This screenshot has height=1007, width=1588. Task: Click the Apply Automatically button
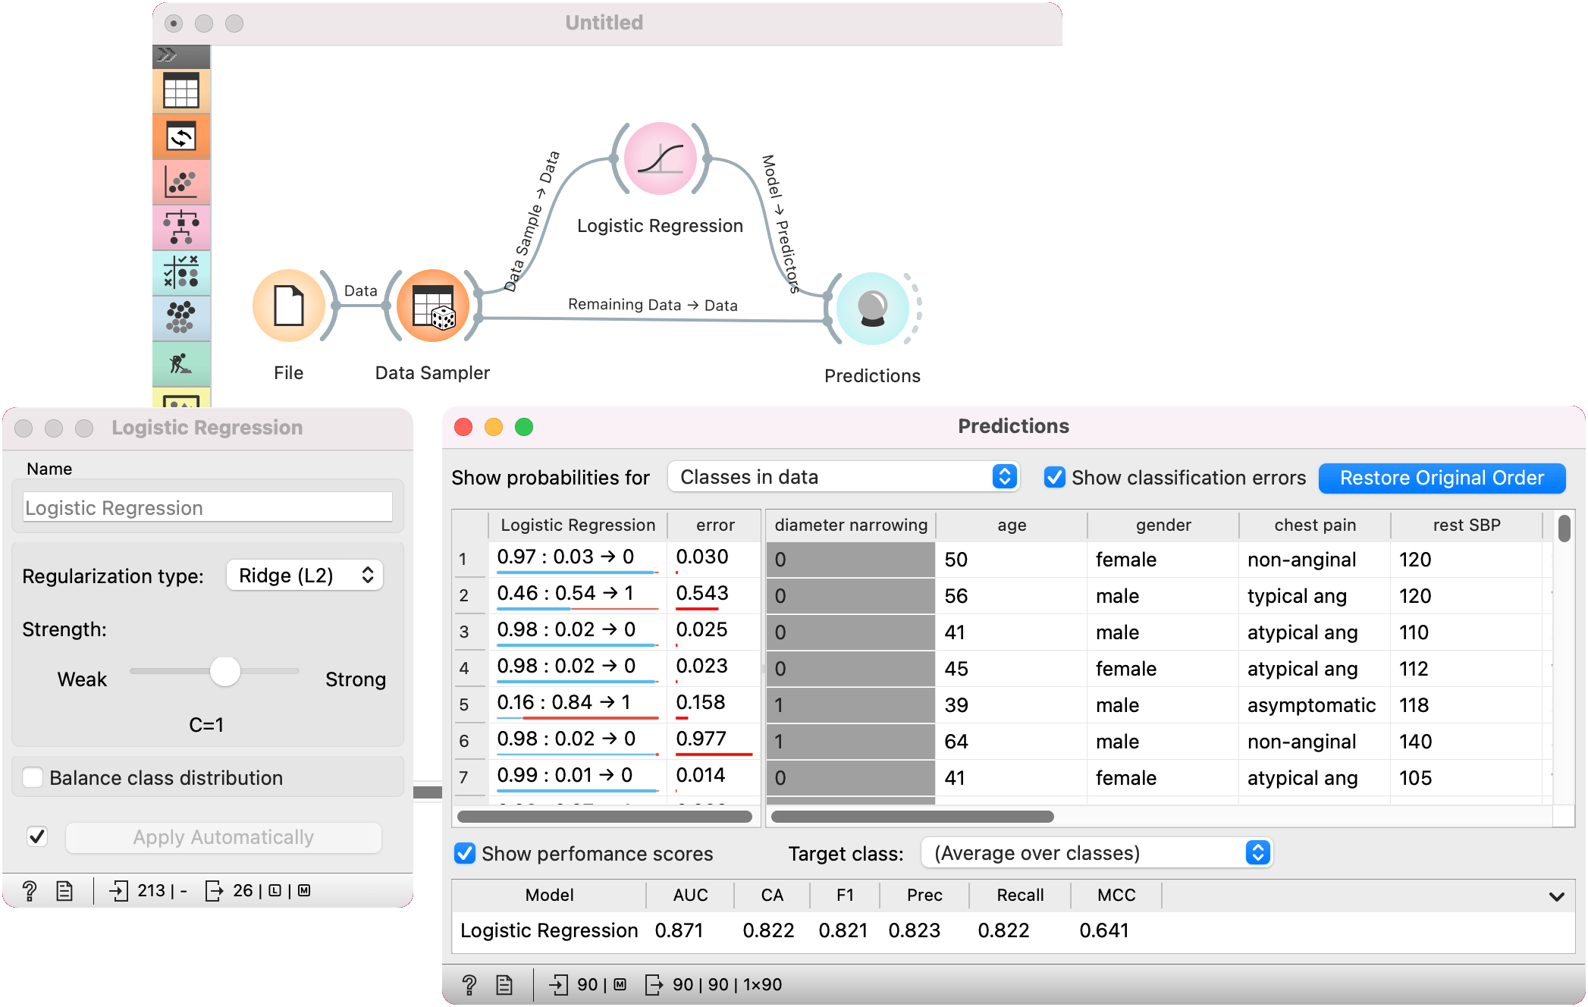(x=223, y=837)
